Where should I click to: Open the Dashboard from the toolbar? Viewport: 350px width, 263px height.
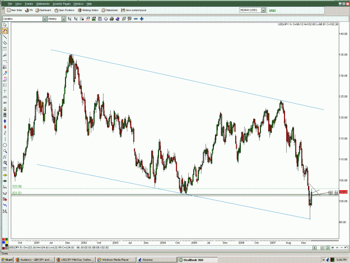43,10
